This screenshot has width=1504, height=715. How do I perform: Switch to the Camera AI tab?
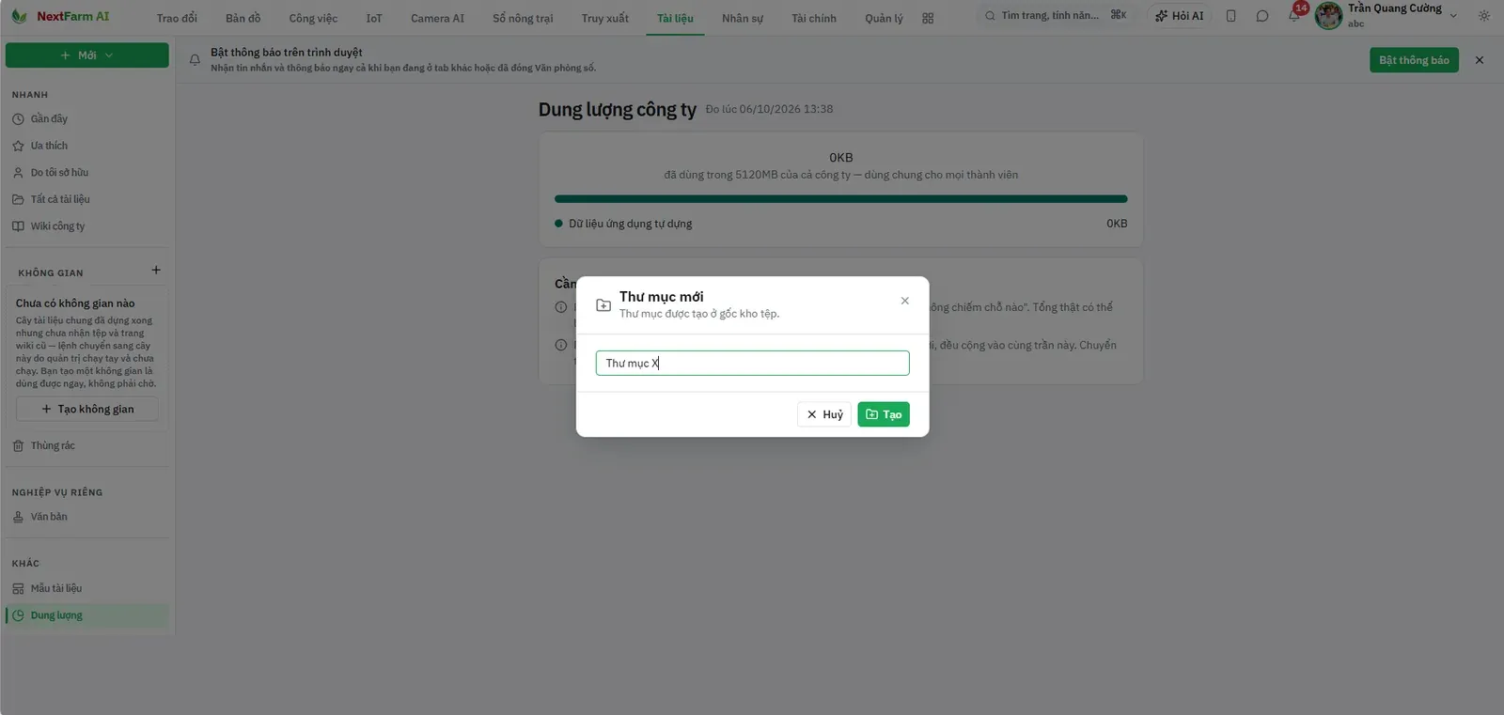pyautogui.click(x=437, y=18)
